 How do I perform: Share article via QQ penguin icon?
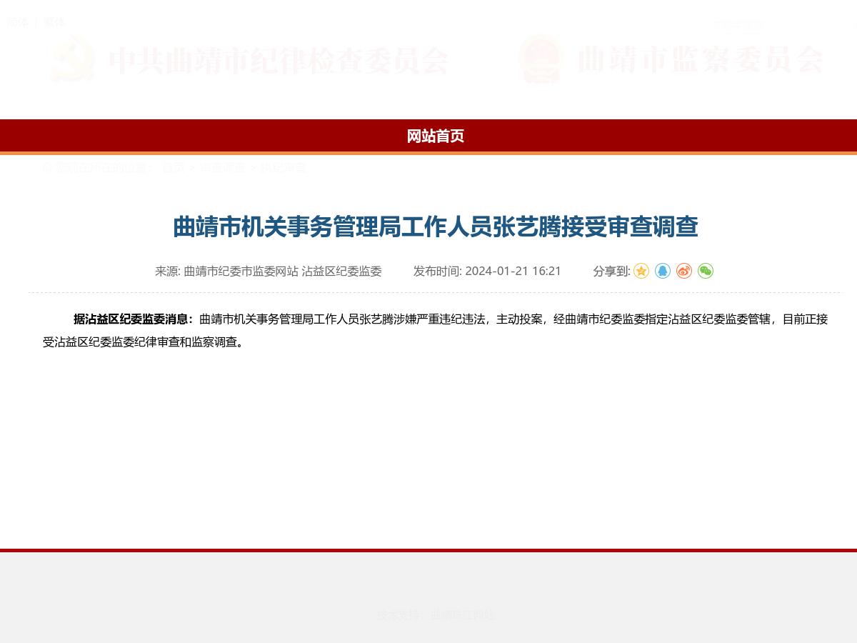click(662, 271)
